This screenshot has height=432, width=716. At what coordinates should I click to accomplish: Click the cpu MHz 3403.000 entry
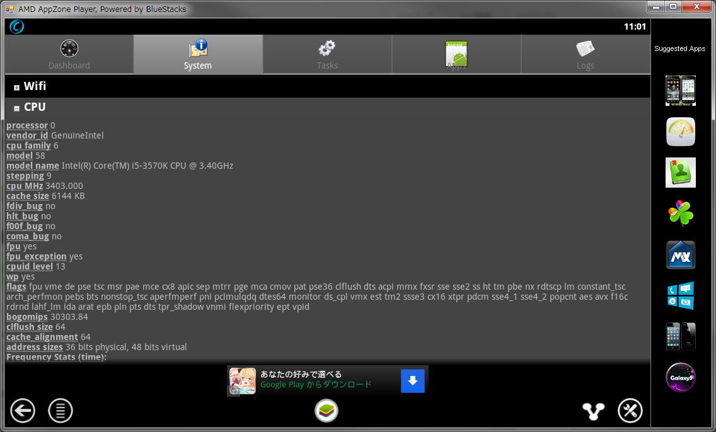click(x=45, y=186)
